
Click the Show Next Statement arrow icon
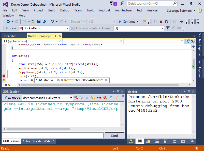pos(182,22)
